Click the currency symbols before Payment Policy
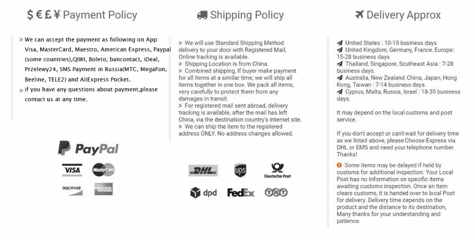475x240 pixels. (43, 15)
